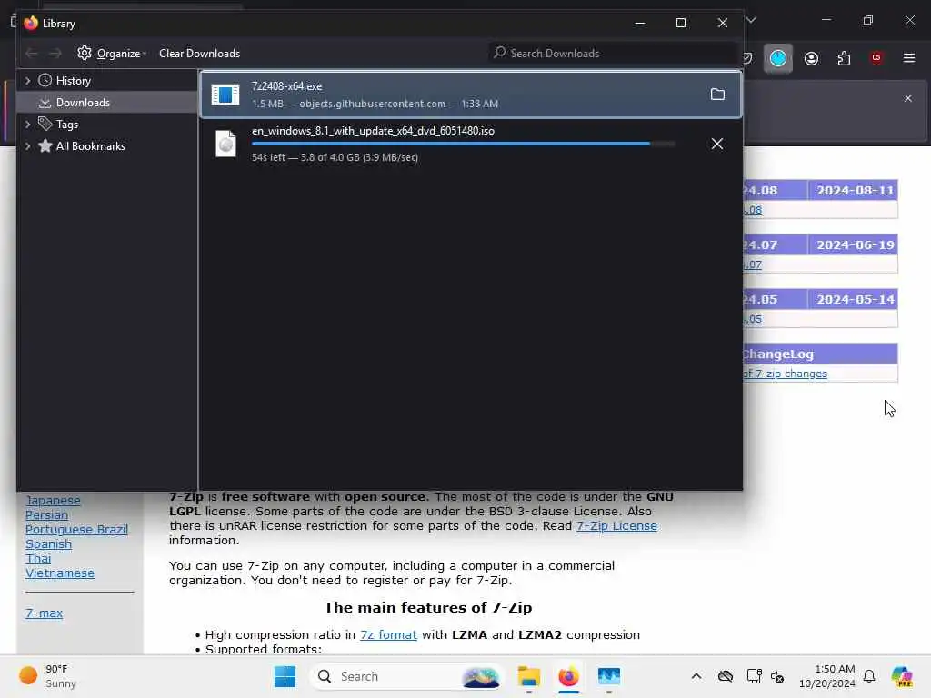Open Firefox account icon in toolbar
Viewport: 931px width, 698px height.
(x=811, y=58)
